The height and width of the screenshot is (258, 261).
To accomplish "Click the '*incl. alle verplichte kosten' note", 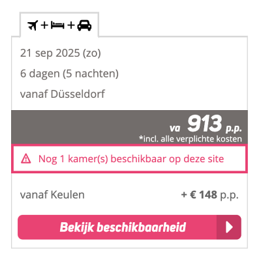I will point(191,139).
